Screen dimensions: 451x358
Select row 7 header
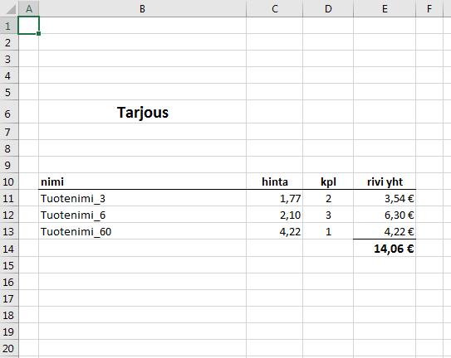pyautogui.click(x=9, y=132)
